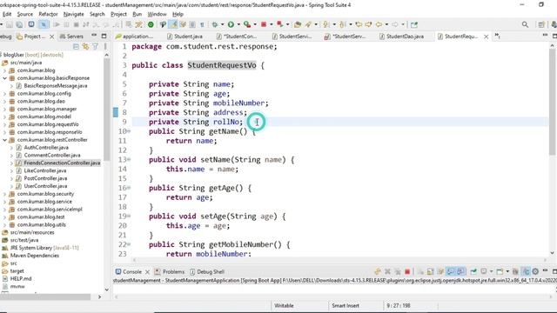Viewport: 557px width, 313px height.
Task: Click the Toggle Mark Occurrences highlighter icon
Action: (173, 24)
